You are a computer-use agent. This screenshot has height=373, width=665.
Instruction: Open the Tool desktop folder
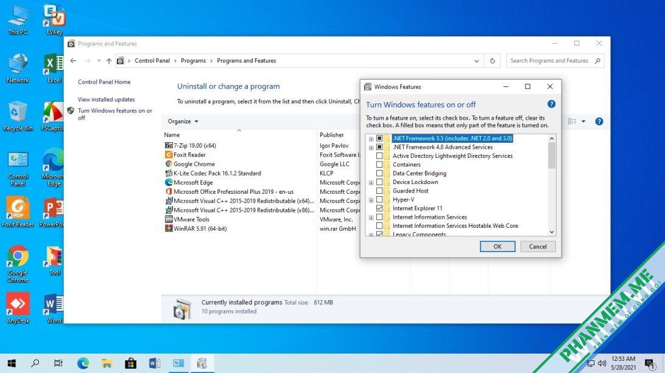coord(54,261)
